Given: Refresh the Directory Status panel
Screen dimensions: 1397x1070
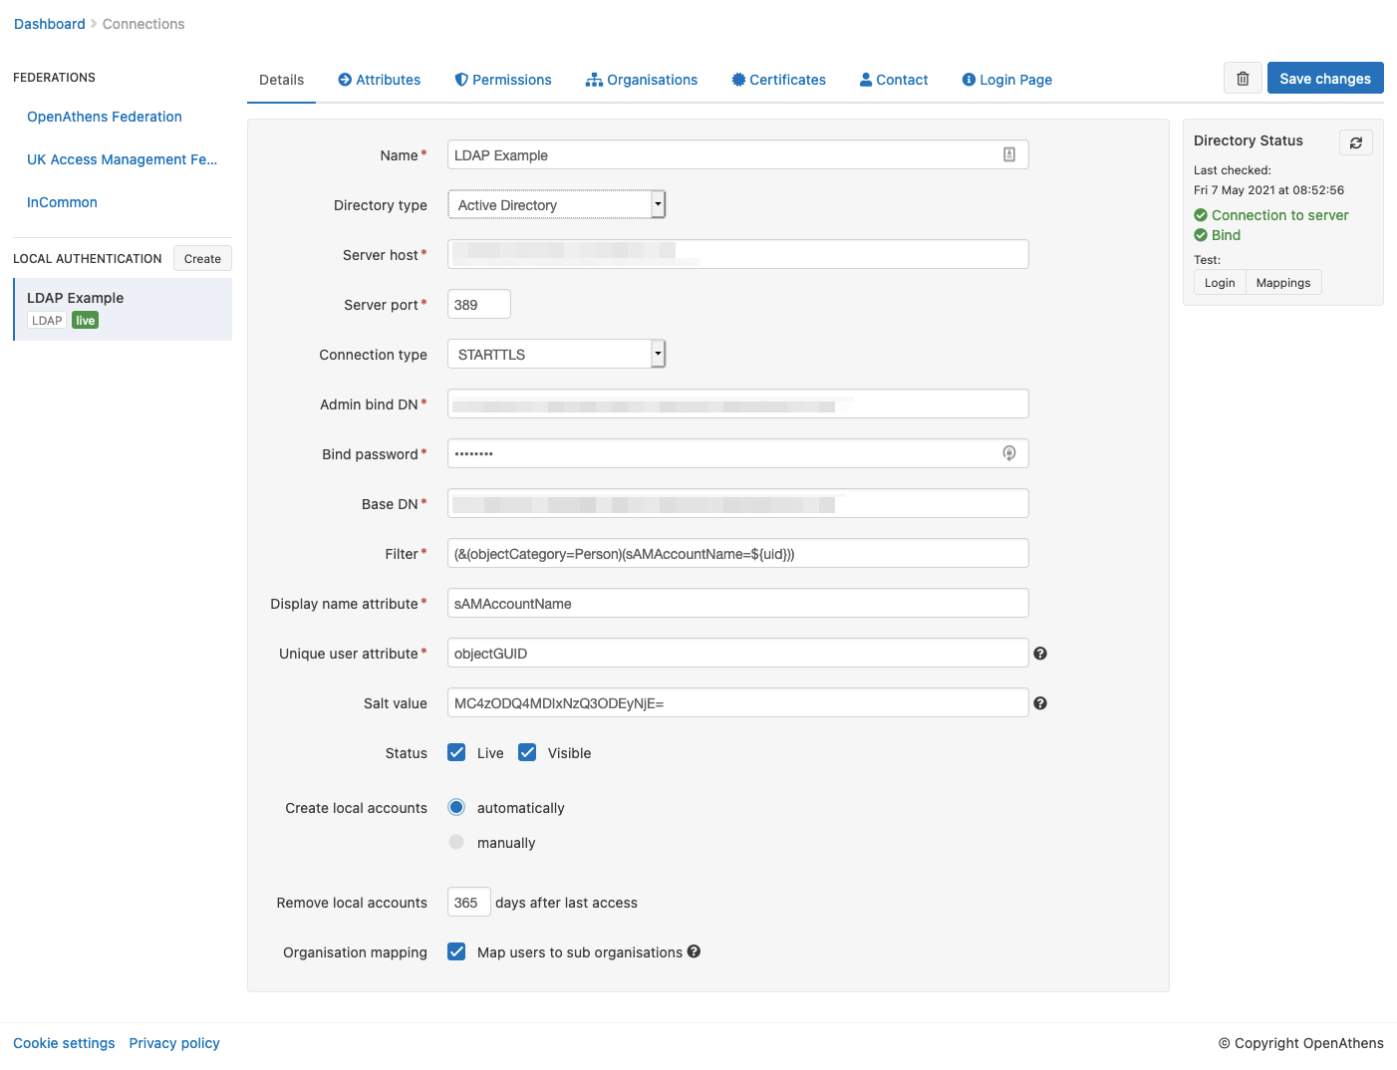Looking at the screenshot, I should (1355, 142).
